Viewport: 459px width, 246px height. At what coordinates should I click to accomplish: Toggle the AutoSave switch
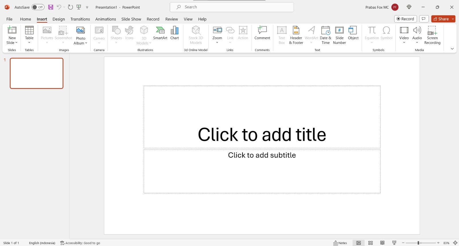point(38,7)
